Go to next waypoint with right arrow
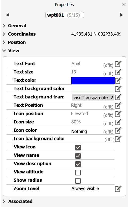128x207 pixels. point(121,15)
